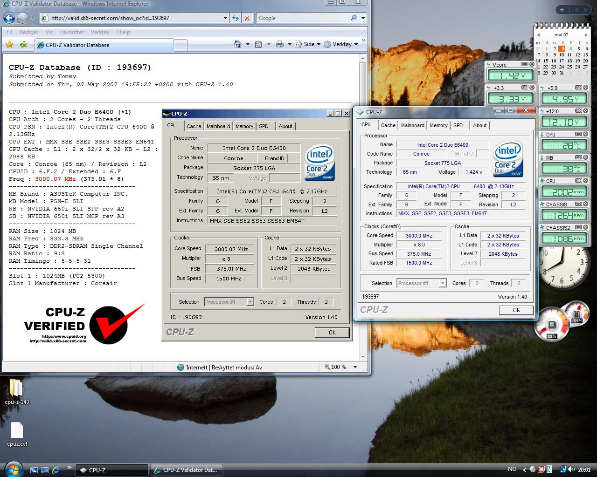597x477 pixels.
Task: Switch to SPD tab in CPU-Z window
Action: click(458, 125)
